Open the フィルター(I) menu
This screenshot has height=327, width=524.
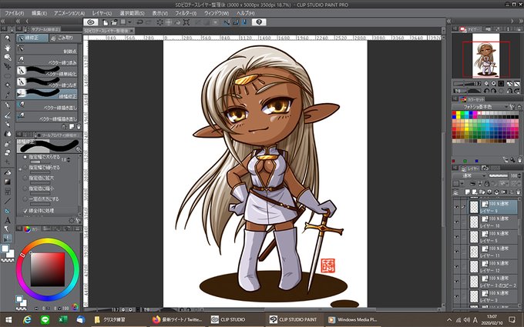[186, 13]
